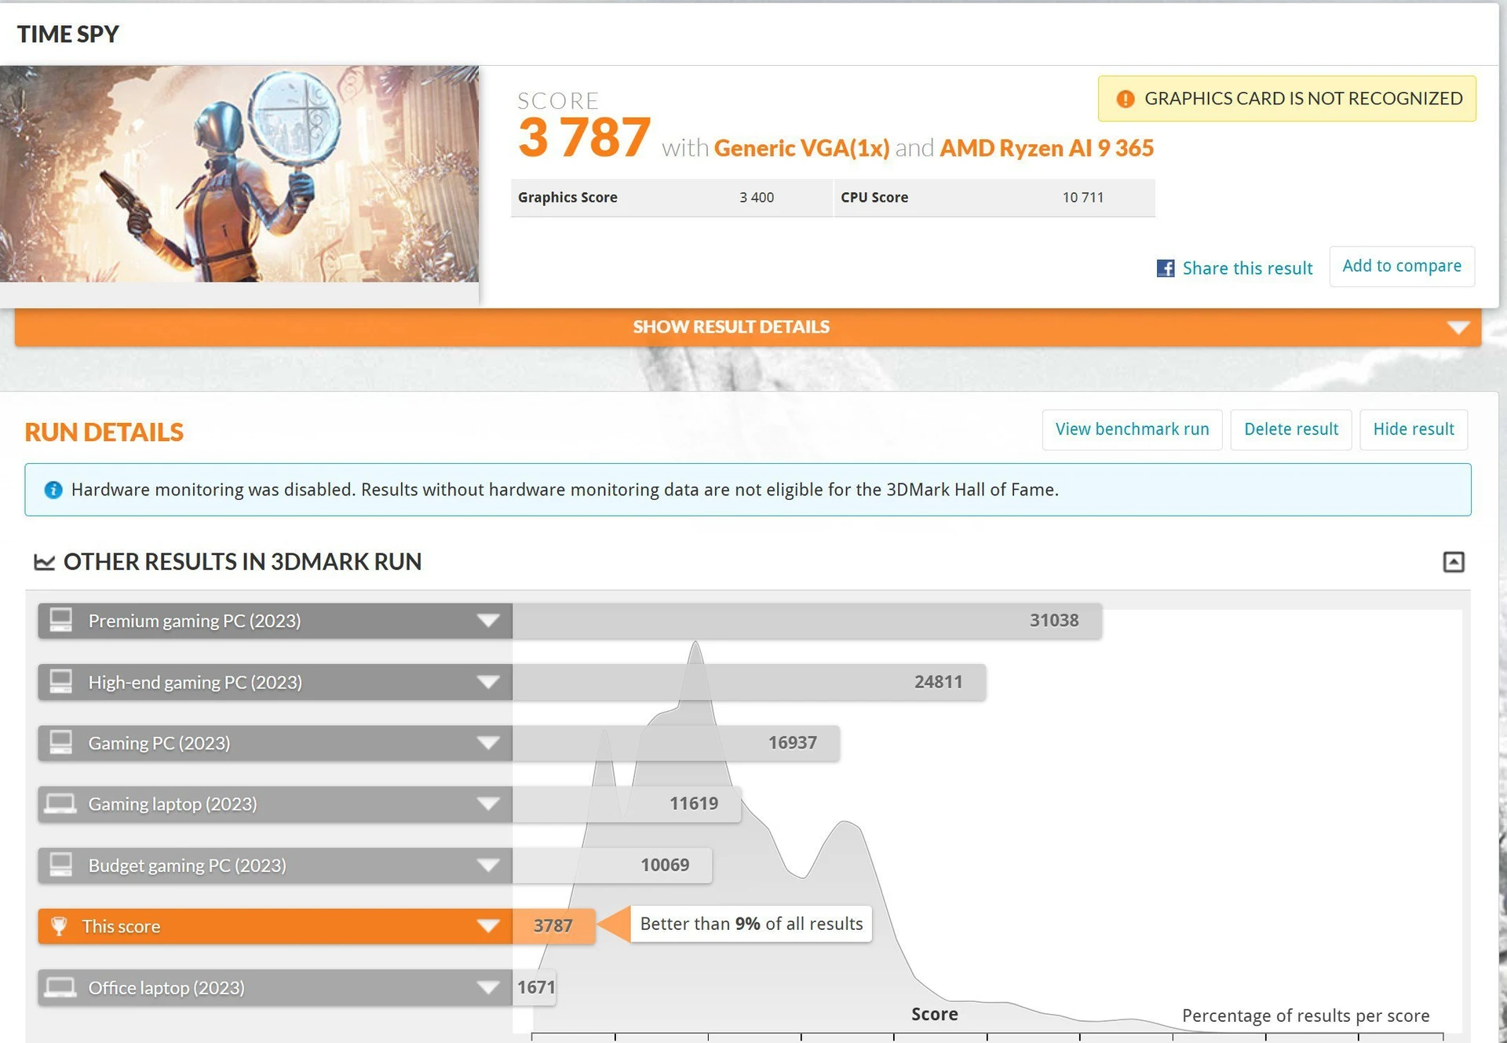Click the trophy icon on This score row
Screen dimensions: 1507x1043
click(x=59, y=926)
